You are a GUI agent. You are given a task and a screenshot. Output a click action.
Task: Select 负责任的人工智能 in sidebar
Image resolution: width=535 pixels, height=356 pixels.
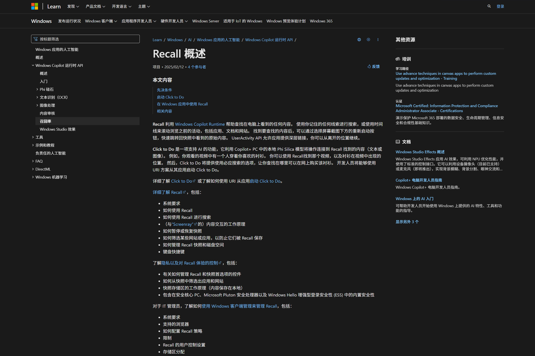[x=50, y=153]
